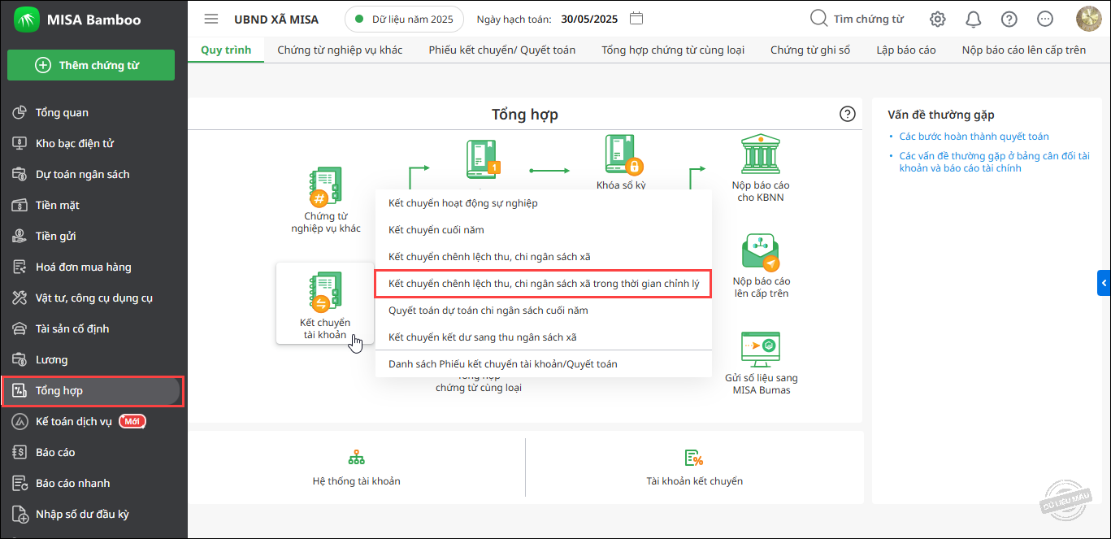1111x539 pixels.
Task: Expand the right side panel arrow
Action: tap(1104, 283)
